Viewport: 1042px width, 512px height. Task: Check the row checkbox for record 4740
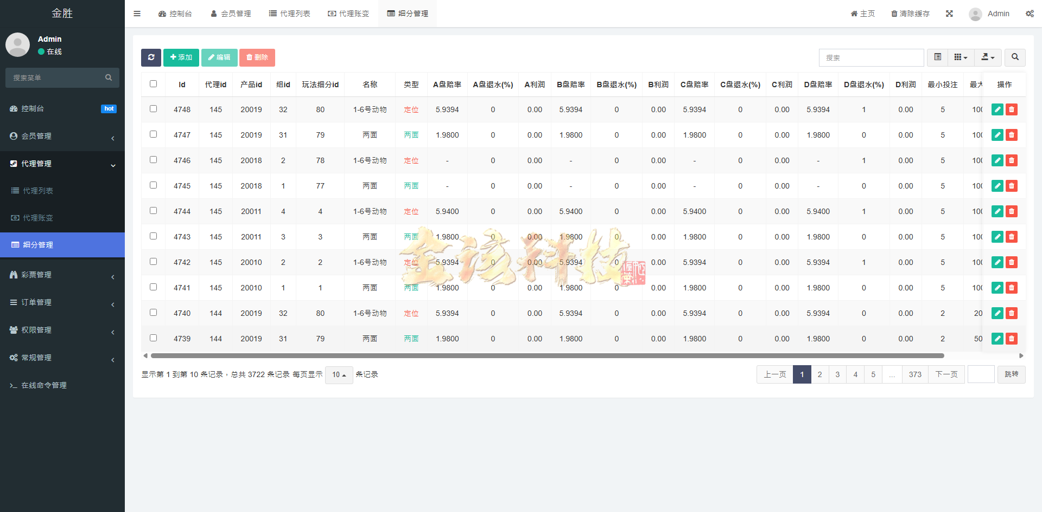click(x=153, y=312)
